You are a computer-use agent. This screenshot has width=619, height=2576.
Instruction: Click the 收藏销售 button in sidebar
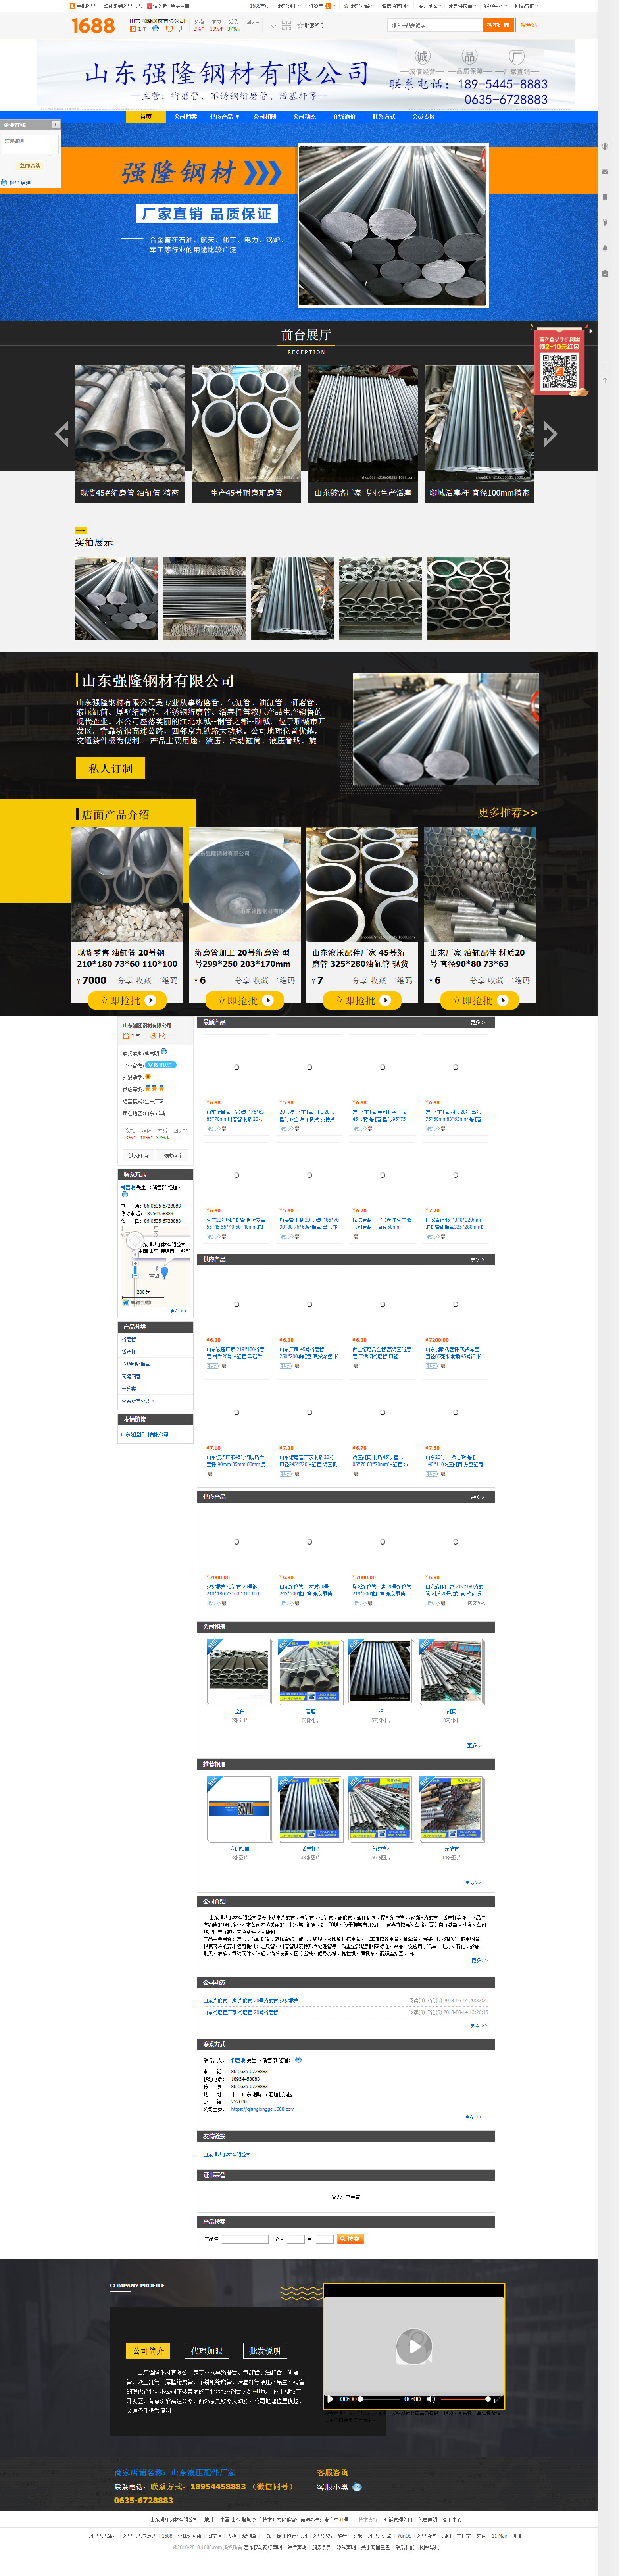(172, 1155)
